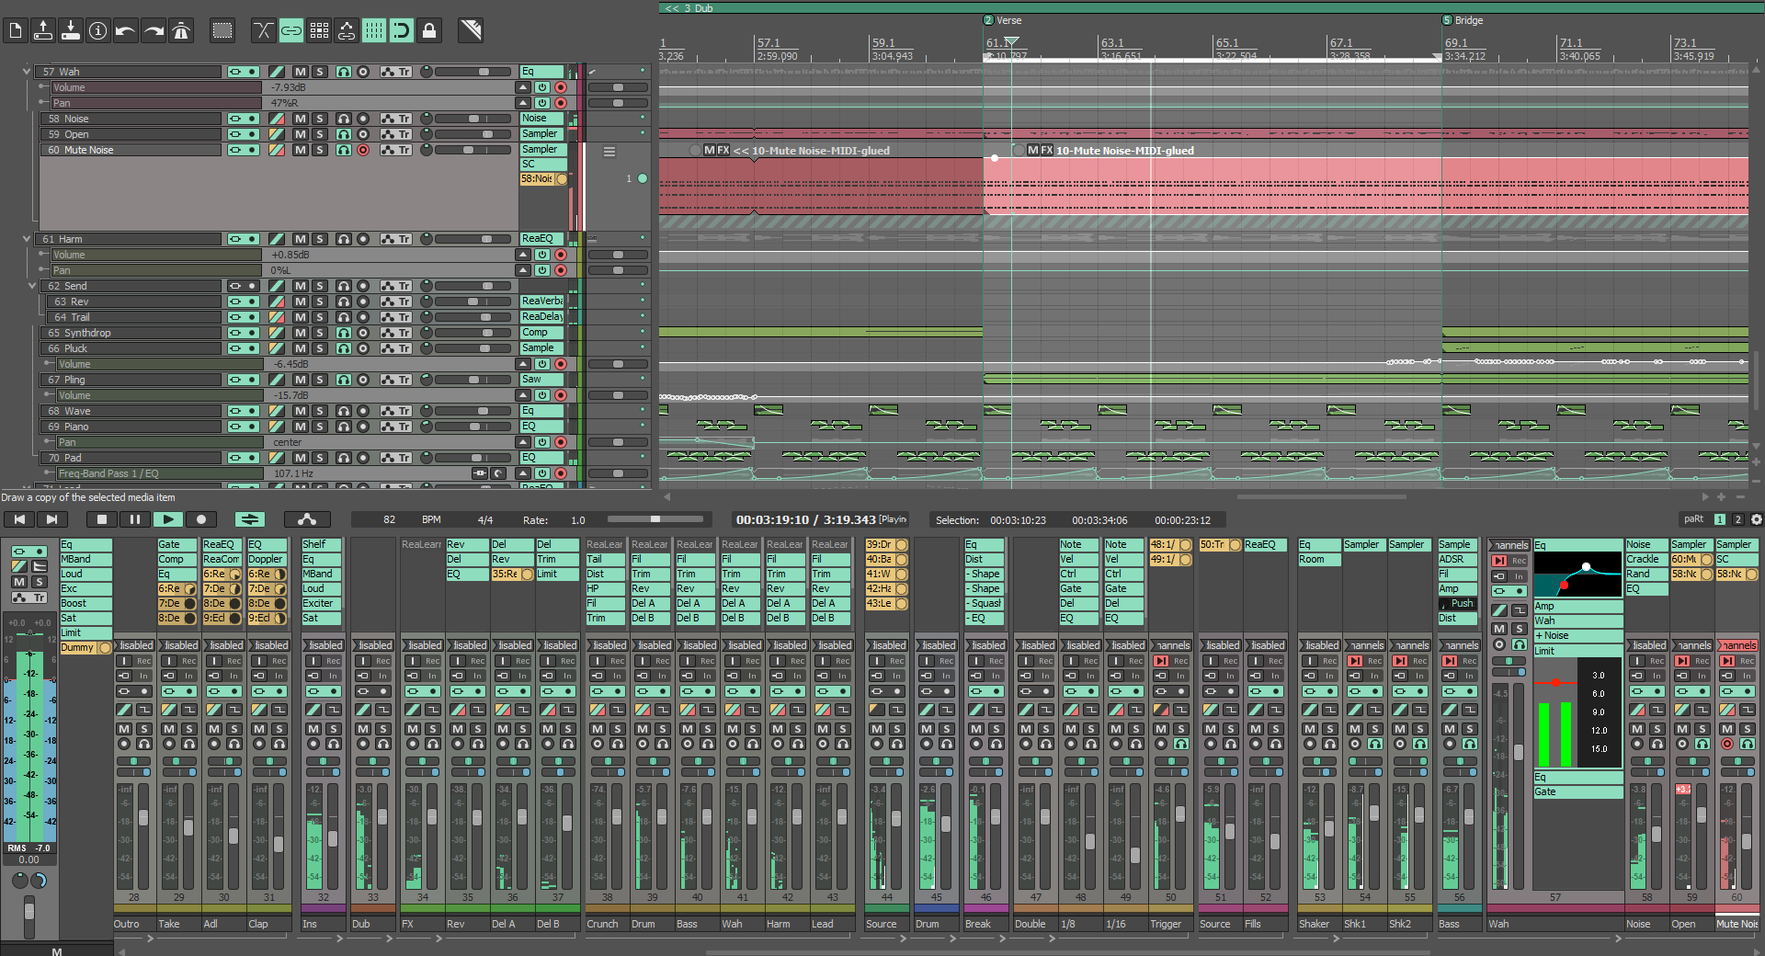Viewport: 1765px width, 956px height.
Task: Hide the Pluck Volume envelope lane arrow
Action: coord(523,364)
